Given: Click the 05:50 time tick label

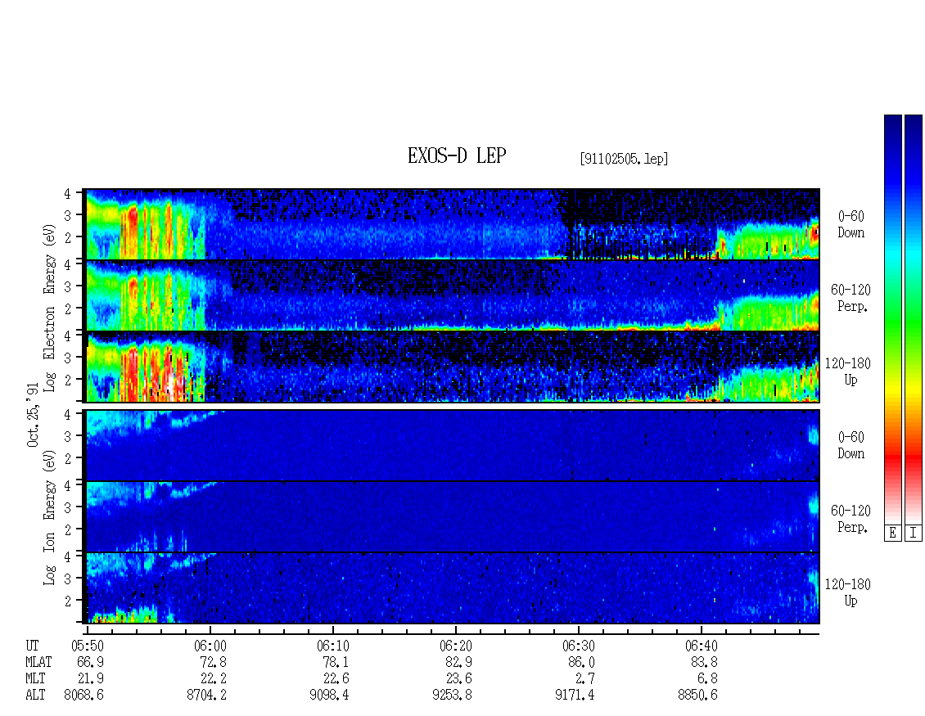Looking at the screenshot, I should (88, 646).
